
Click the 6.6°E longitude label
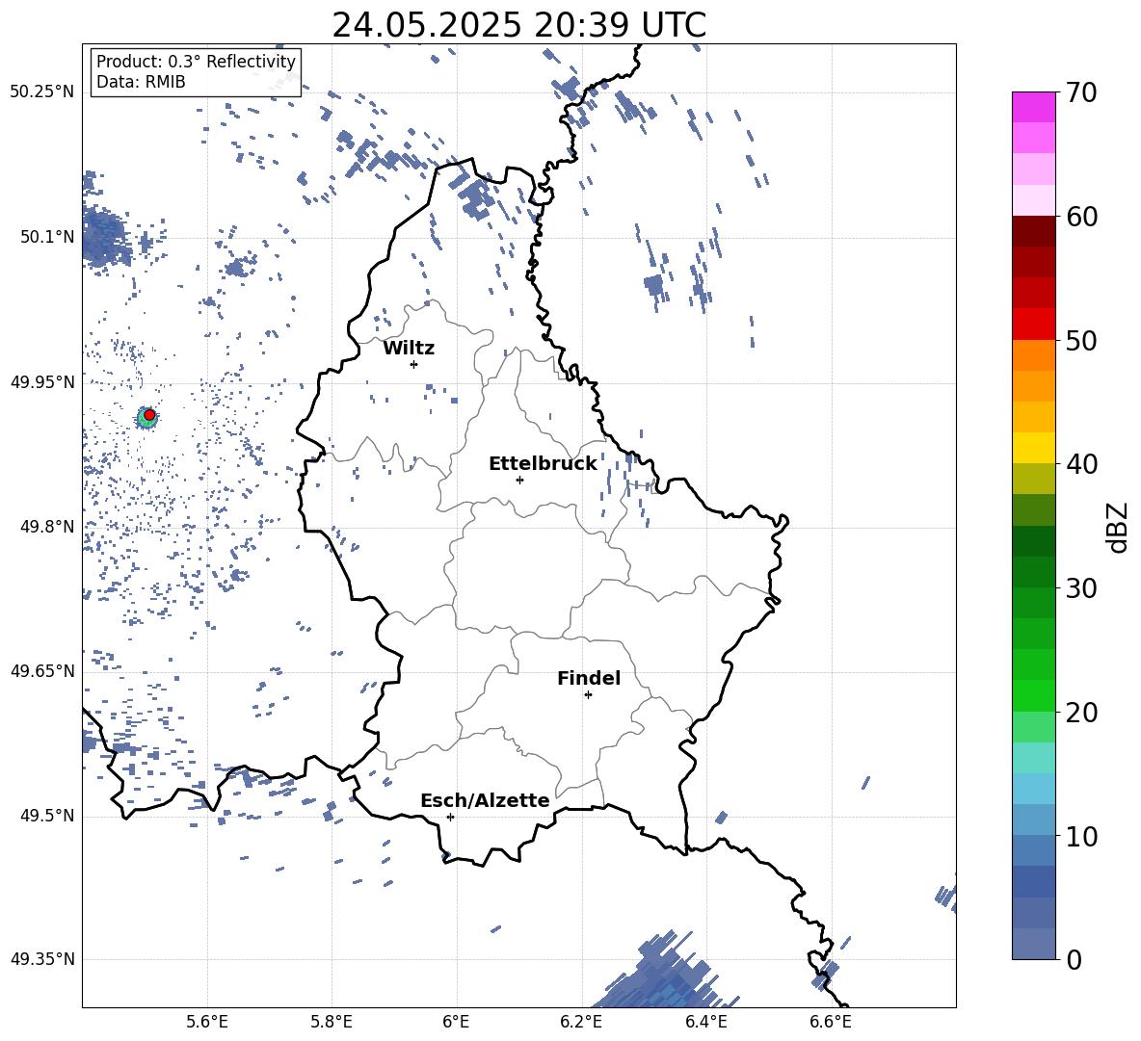coord(831,1022)
